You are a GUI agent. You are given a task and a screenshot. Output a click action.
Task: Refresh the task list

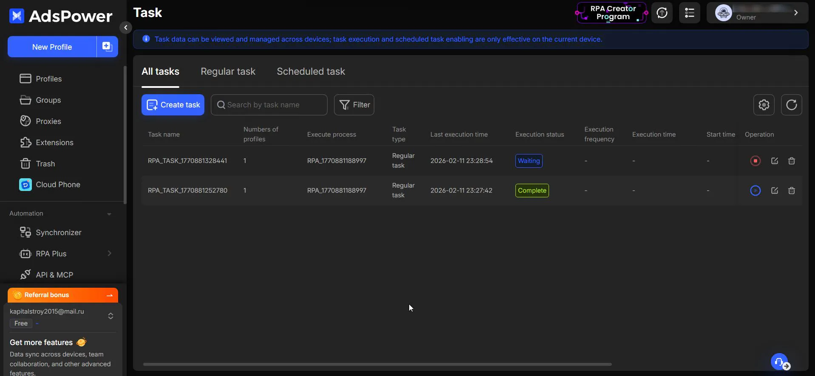(x=791, y=105)
